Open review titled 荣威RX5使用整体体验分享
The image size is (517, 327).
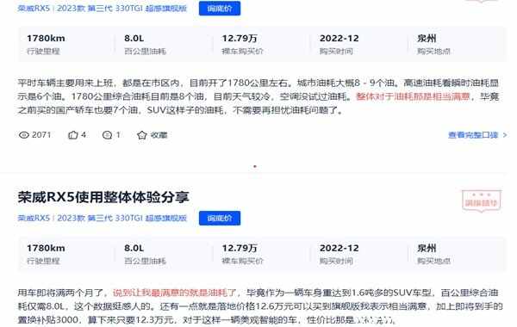103,197
